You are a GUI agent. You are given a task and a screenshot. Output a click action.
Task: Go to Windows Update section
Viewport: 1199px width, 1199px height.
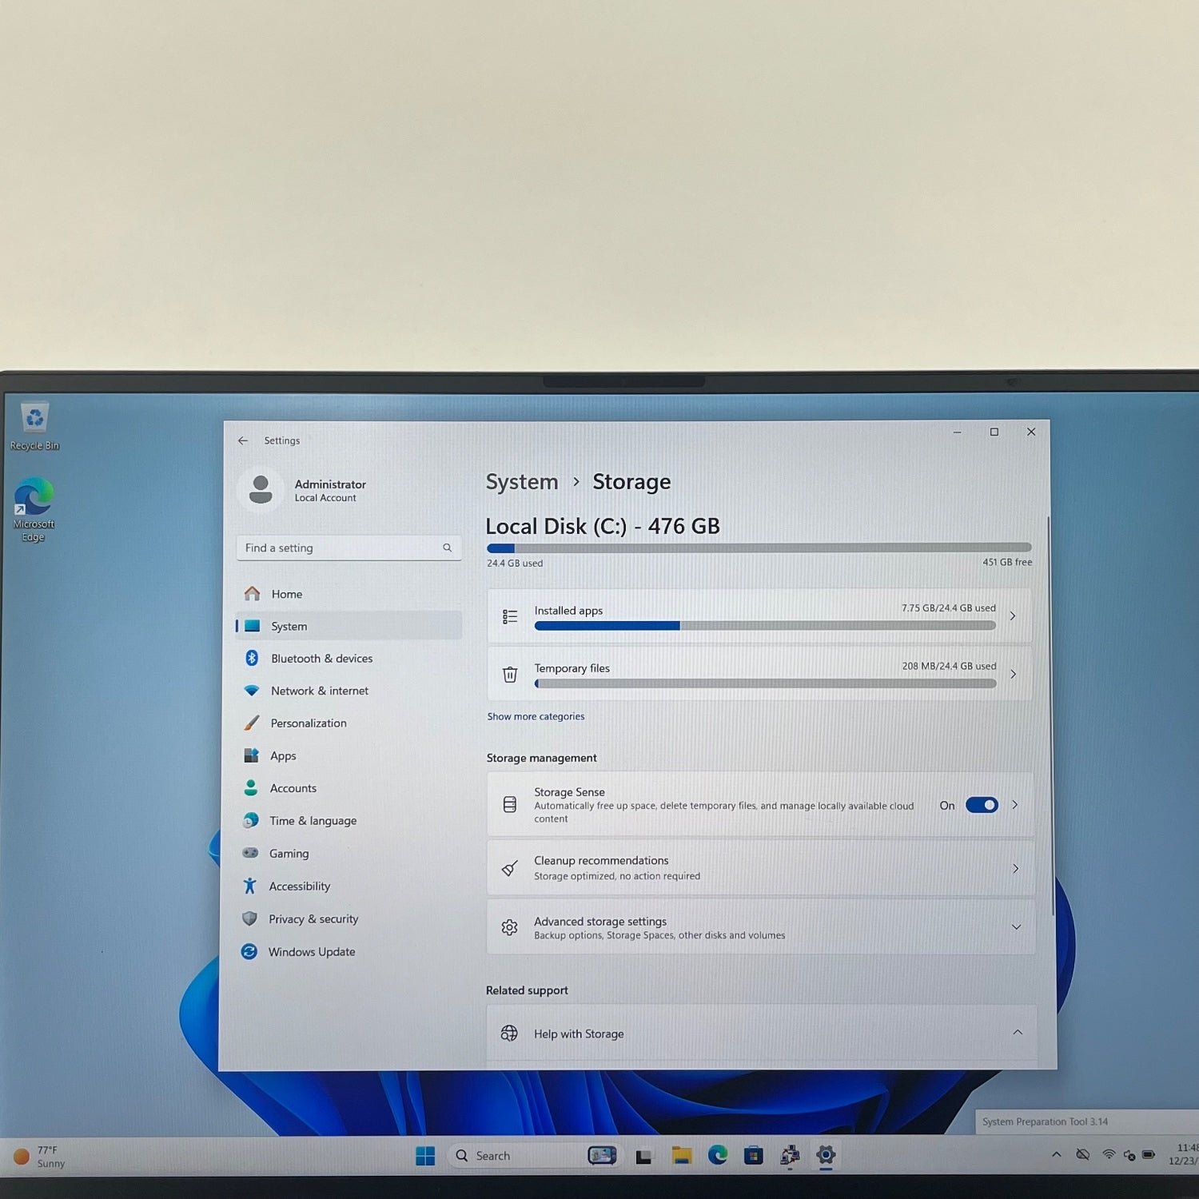click(x=312, y=952)
